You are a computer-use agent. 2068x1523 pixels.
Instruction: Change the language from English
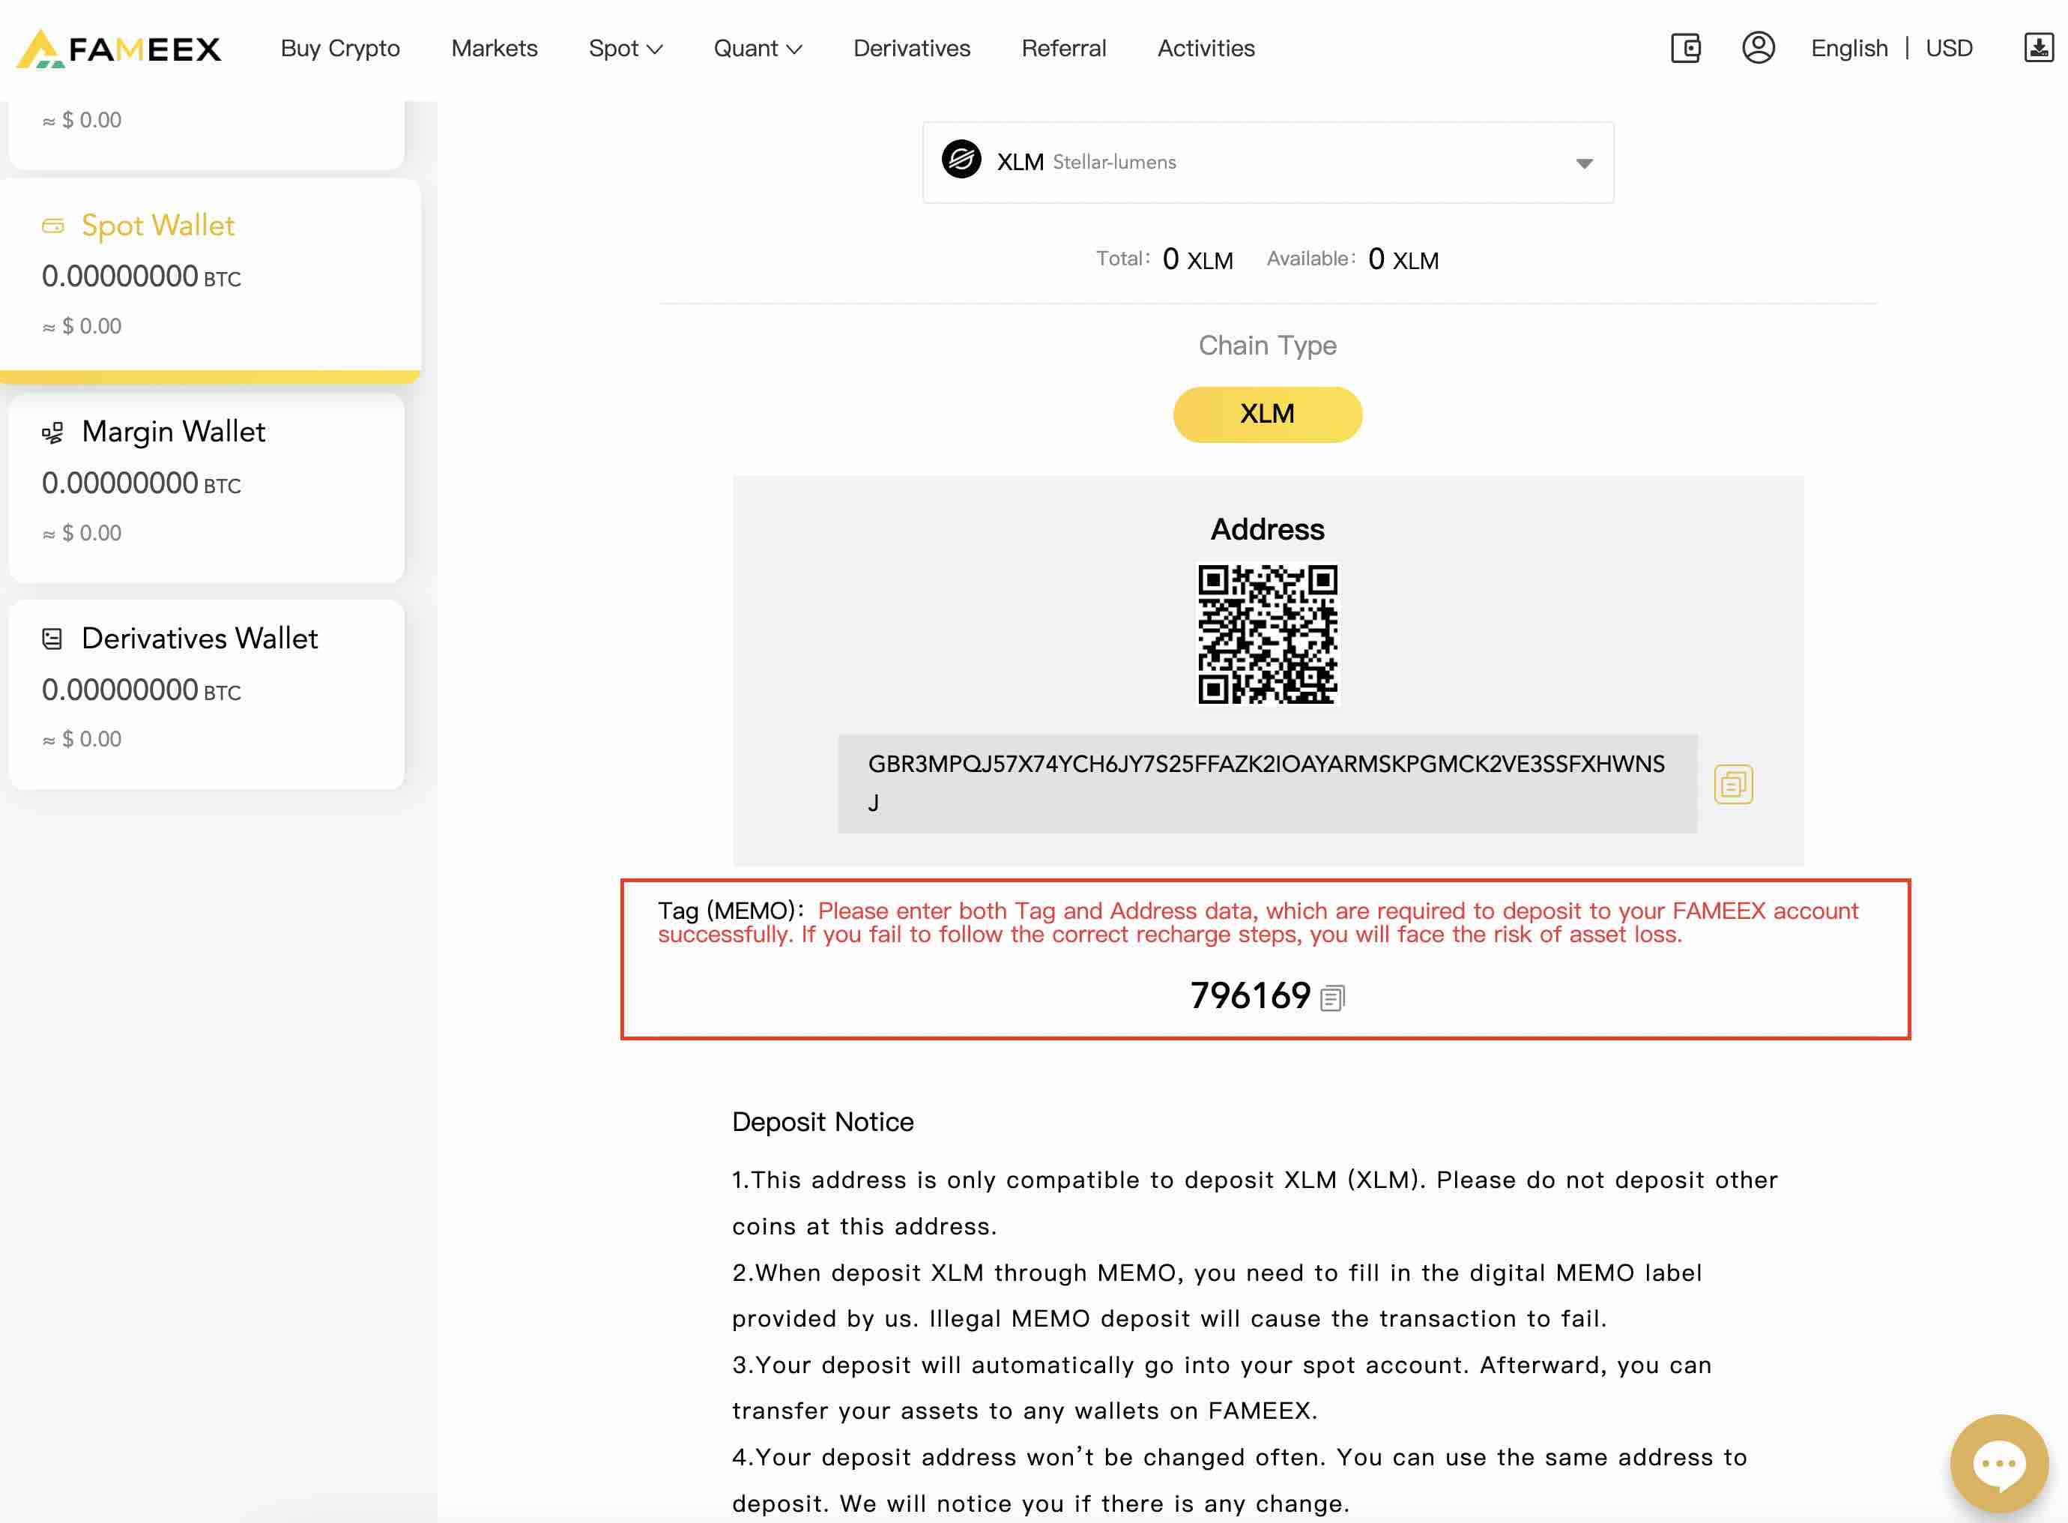pyautogui.click(x=1848, y=48)
